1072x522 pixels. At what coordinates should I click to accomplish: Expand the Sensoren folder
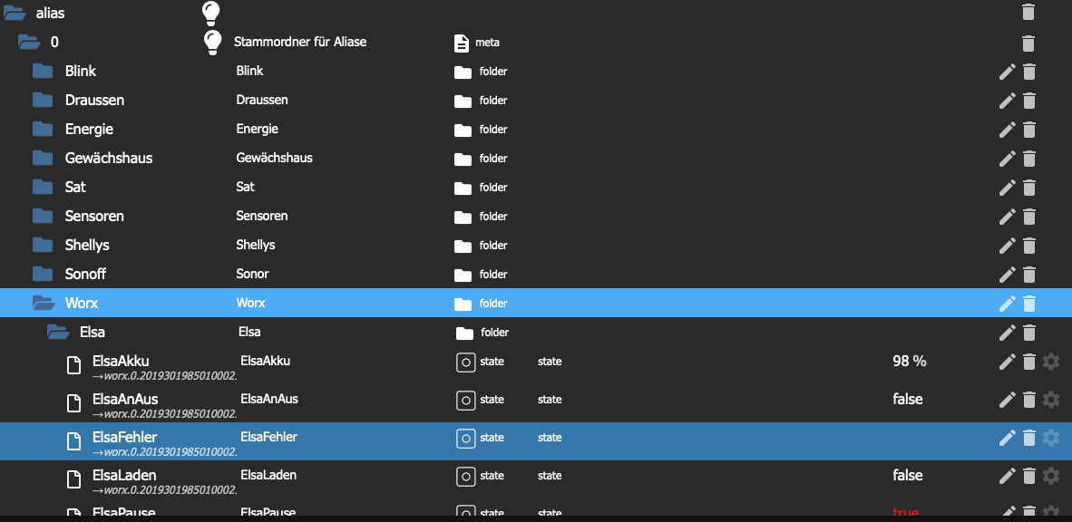click(x=43, y=216)
